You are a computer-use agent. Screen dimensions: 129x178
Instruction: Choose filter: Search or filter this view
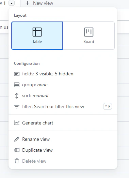(63, 107)
